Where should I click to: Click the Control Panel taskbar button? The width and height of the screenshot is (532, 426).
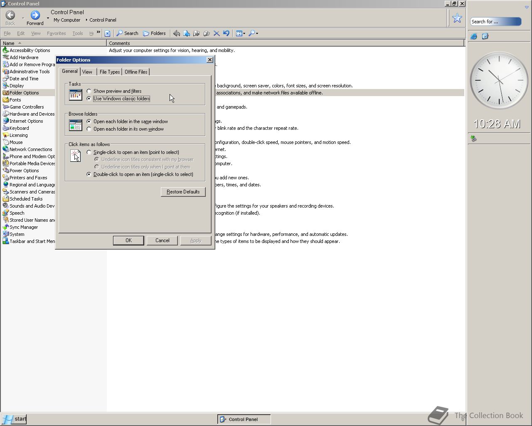[x=244, y=419]
